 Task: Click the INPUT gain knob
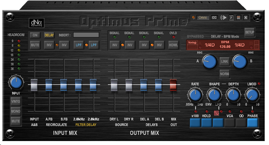[16, 83]
